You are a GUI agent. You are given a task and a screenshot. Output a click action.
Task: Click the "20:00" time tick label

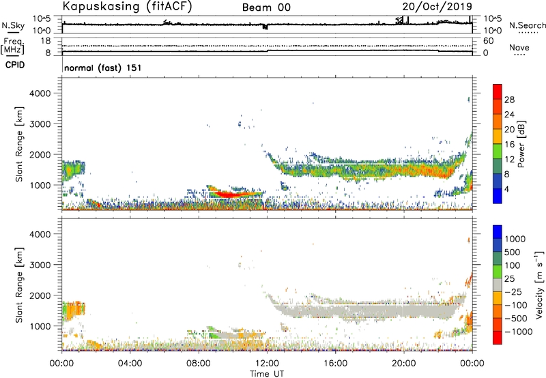(403, 364)
